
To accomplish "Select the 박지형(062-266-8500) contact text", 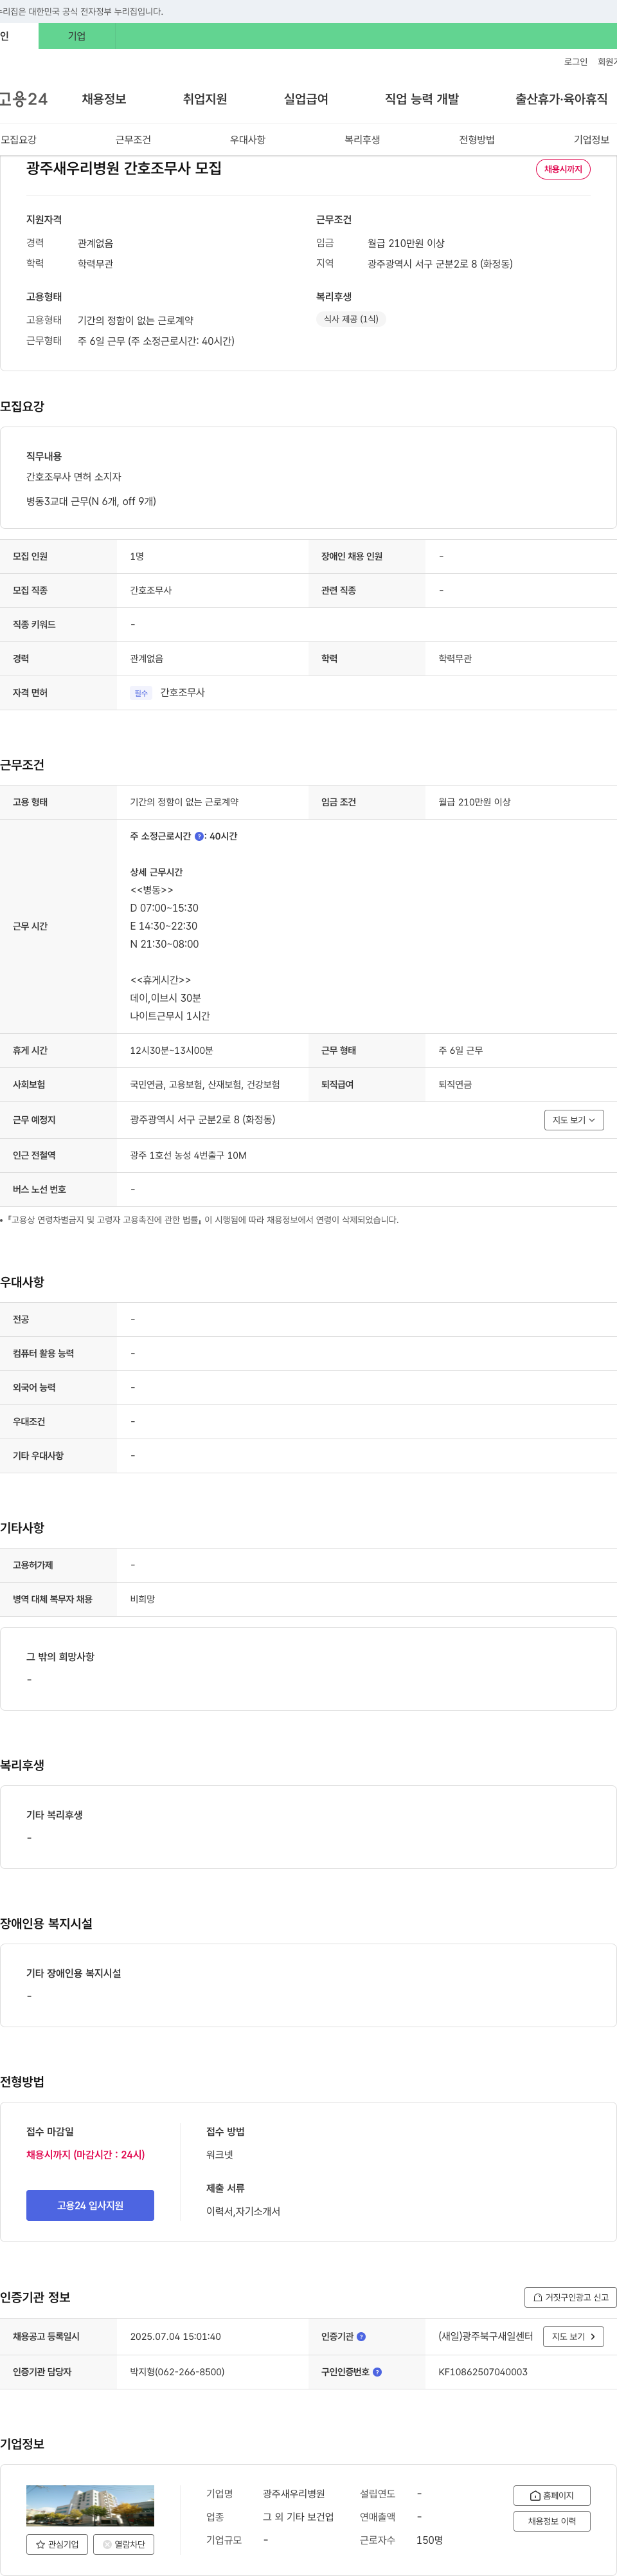I will coord(177,2371).
